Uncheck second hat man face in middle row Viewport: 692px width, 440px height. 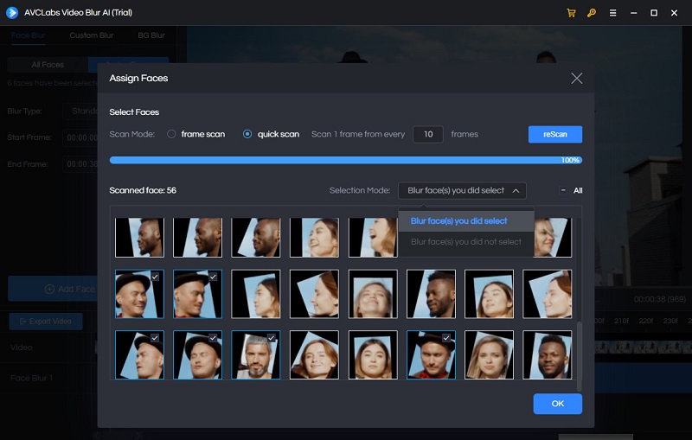(x=213, y=277)
